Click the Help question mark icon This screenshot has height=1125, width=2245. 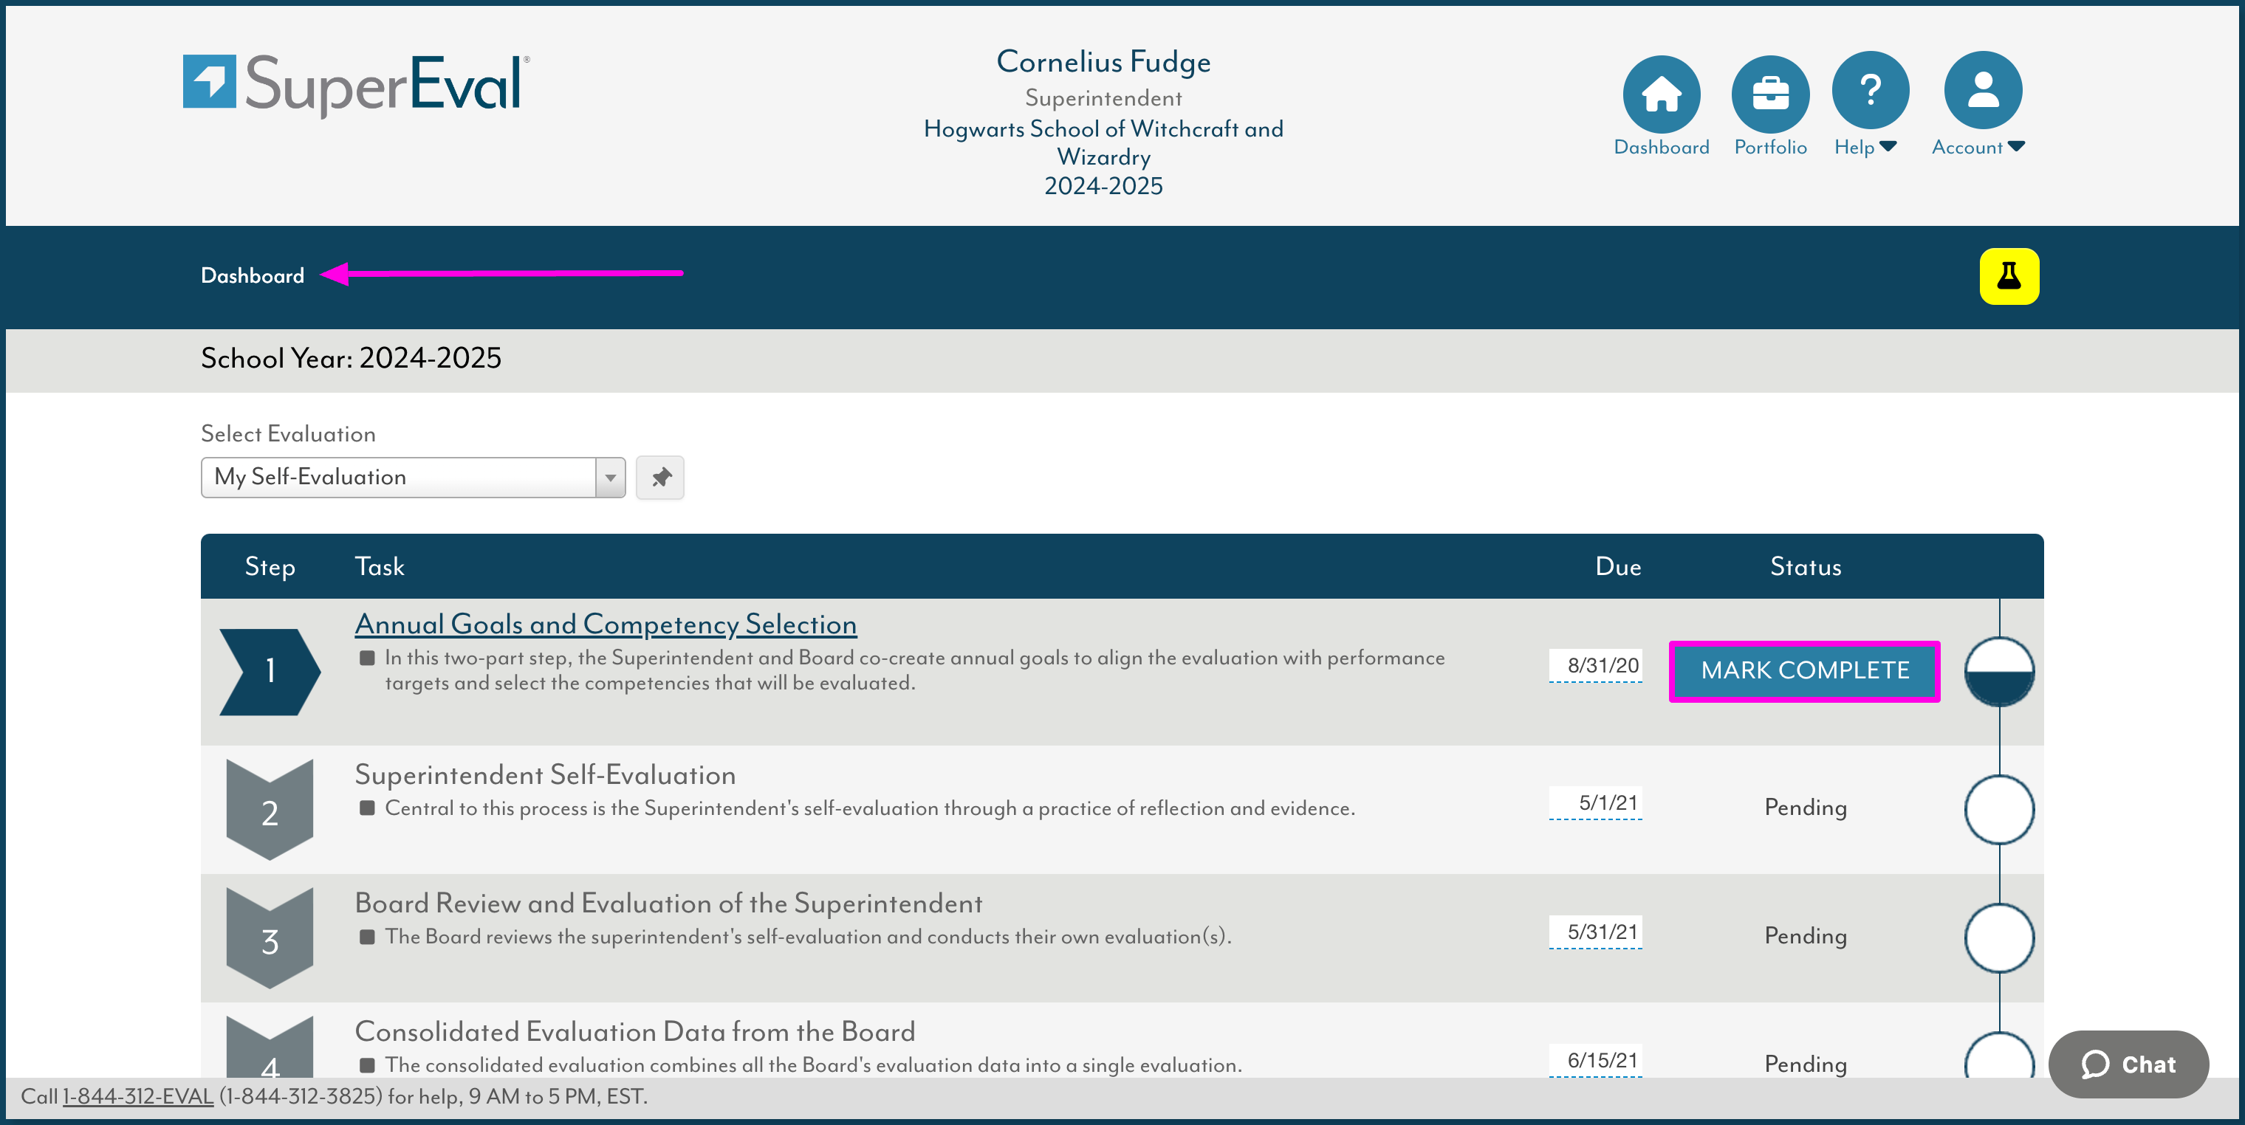click(x=1871, y=89)
